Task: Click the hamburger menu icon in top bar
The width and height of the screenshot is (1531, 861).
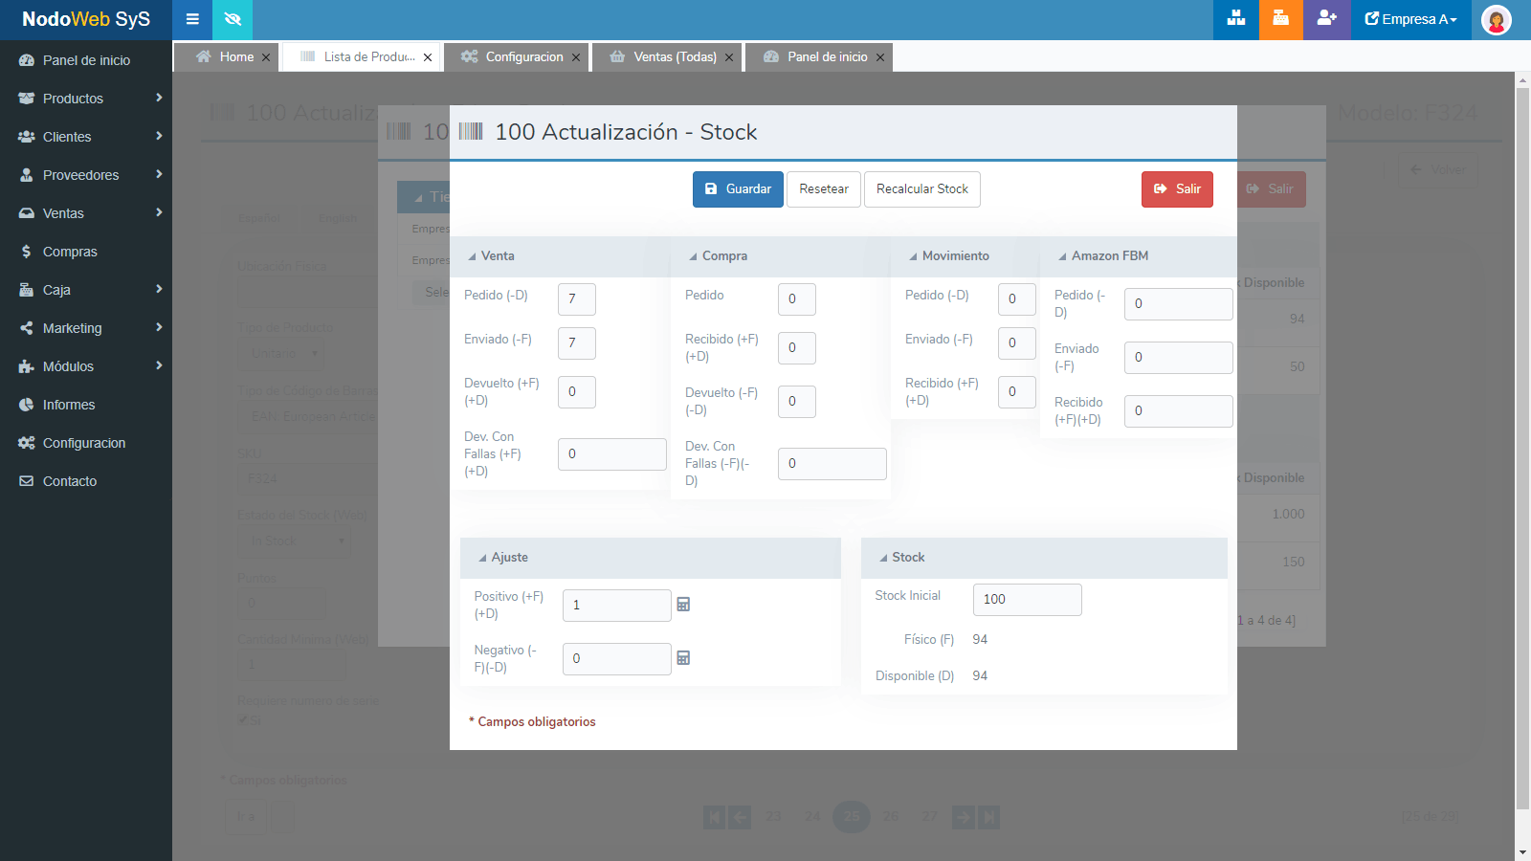Action: point(192,19)
